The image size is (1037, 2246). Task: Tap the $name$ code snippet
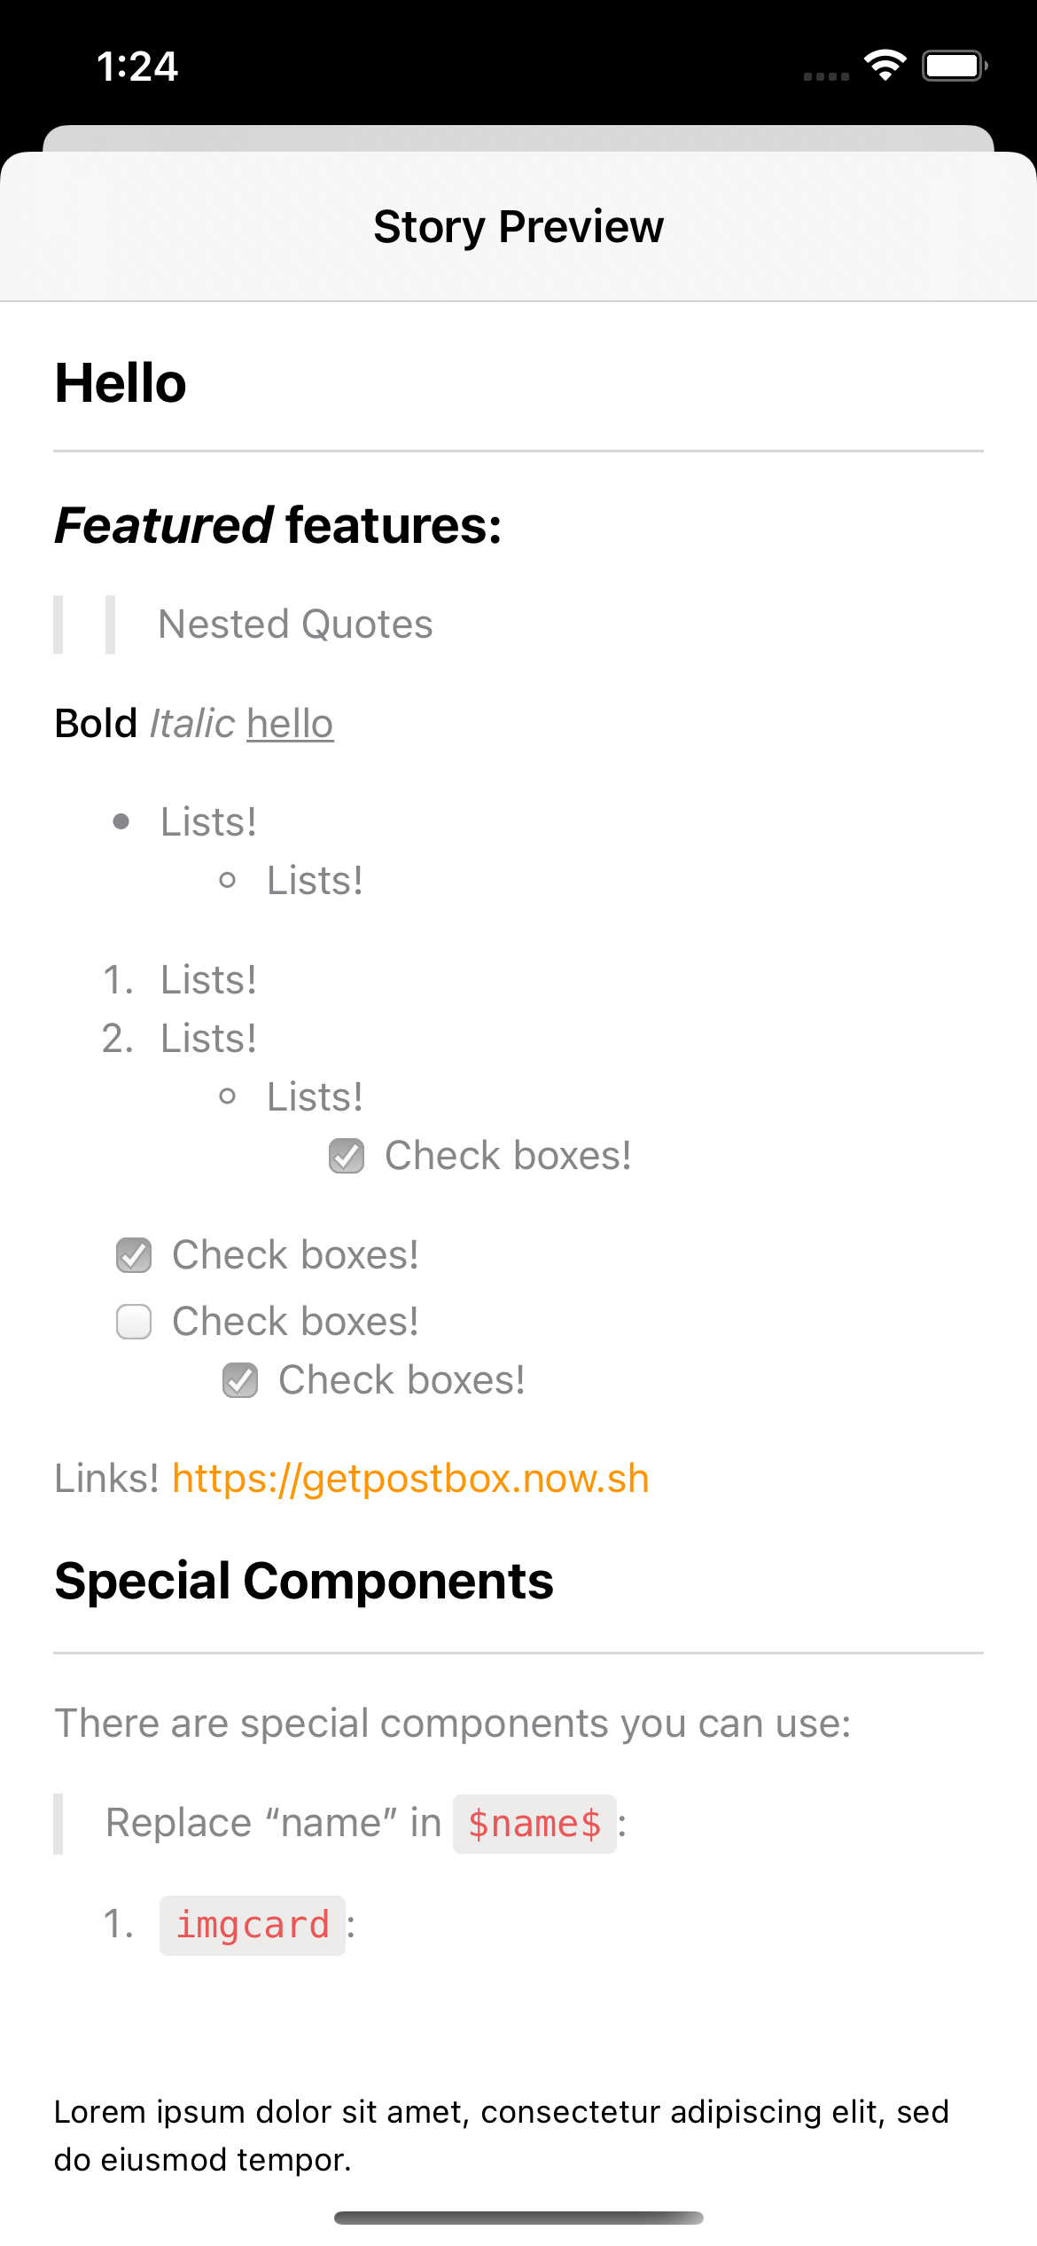point(534,1824)
